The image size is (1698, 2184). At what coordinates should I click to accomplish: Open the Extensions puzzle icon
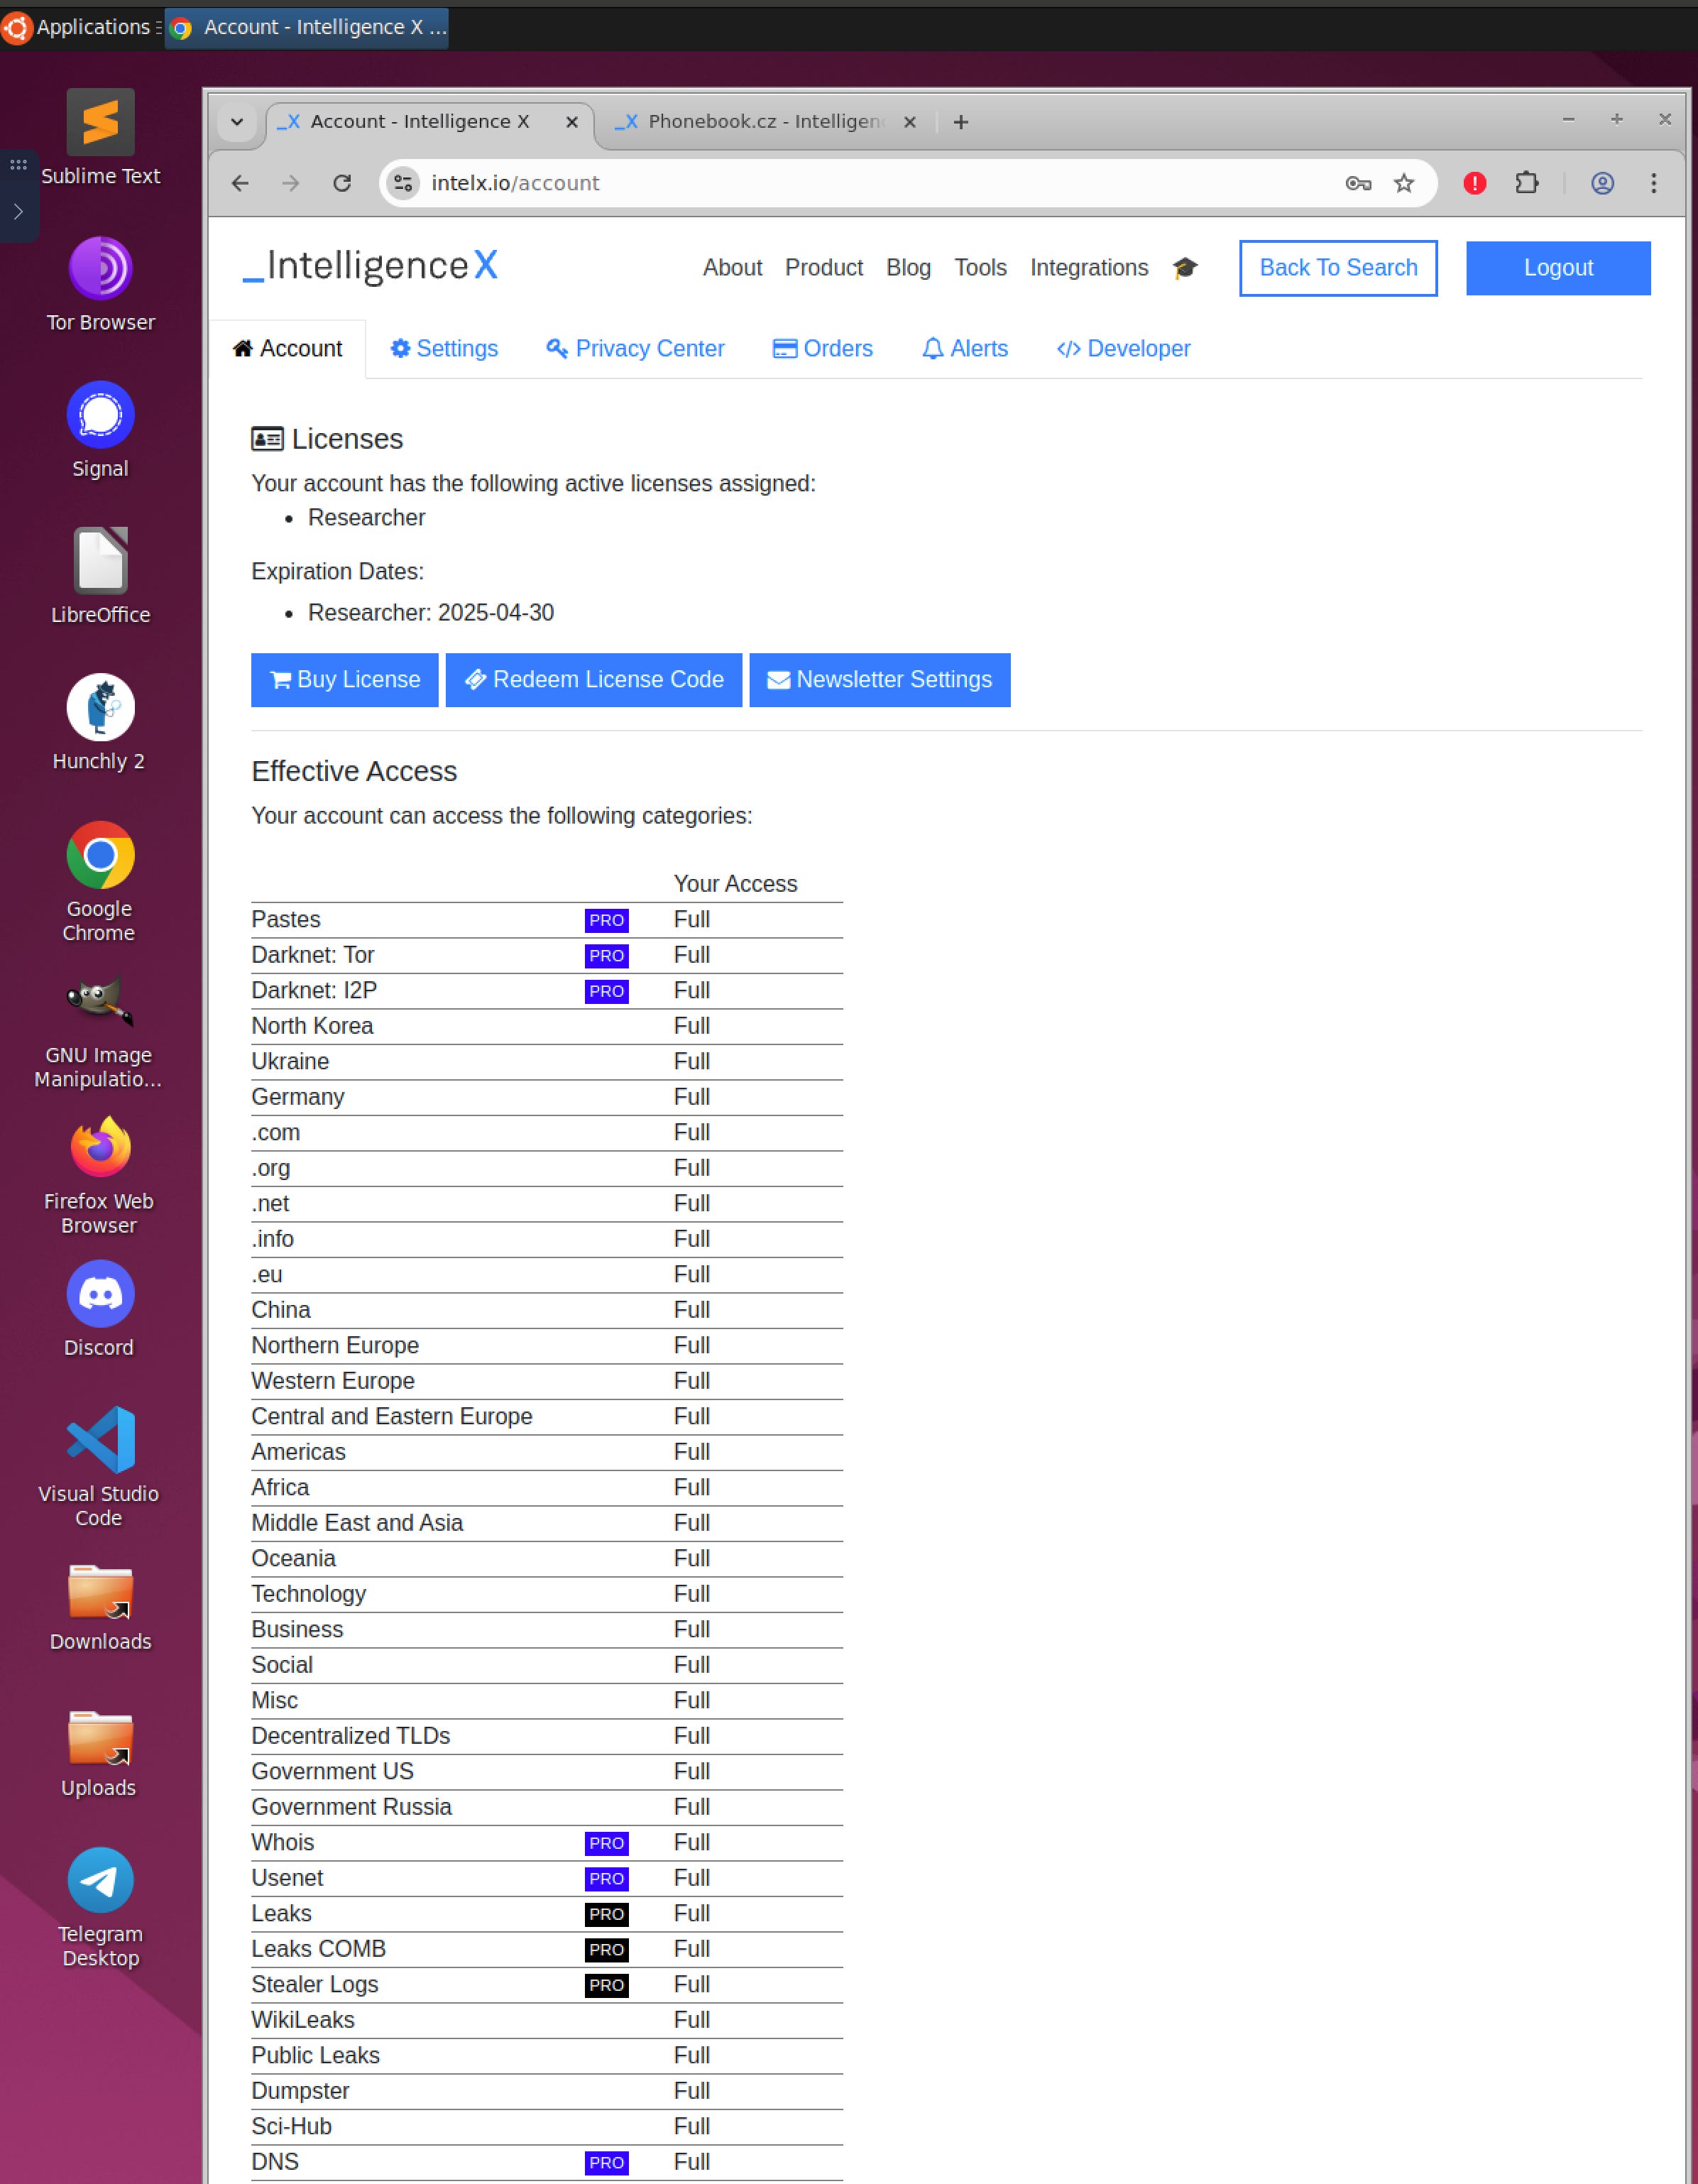click(1526, 183)
